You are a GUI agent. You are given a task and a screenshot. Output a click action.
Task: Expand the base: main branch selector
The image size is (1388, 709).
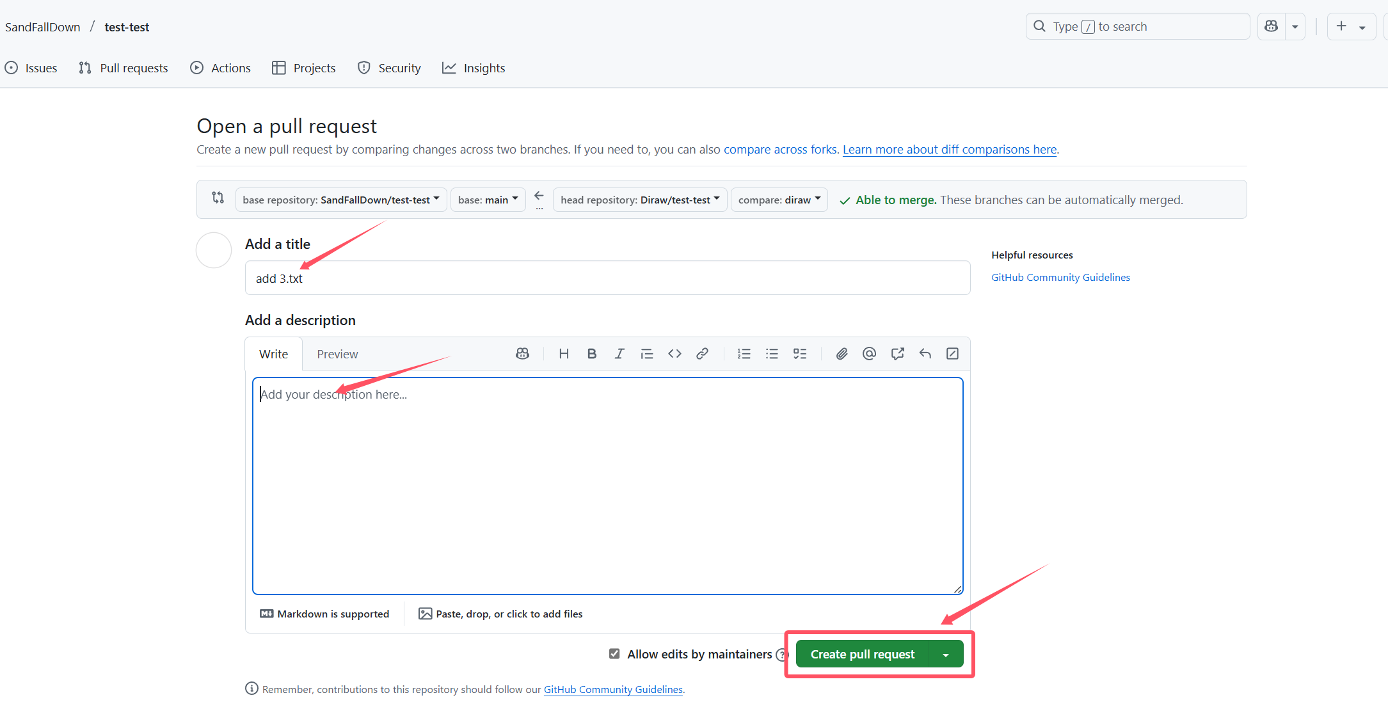488,200
